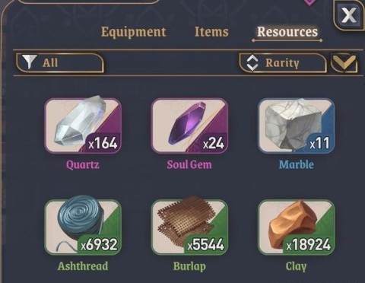Select the purple Soul Gem icon
The image size is (365, 283).
coord(189,126)
